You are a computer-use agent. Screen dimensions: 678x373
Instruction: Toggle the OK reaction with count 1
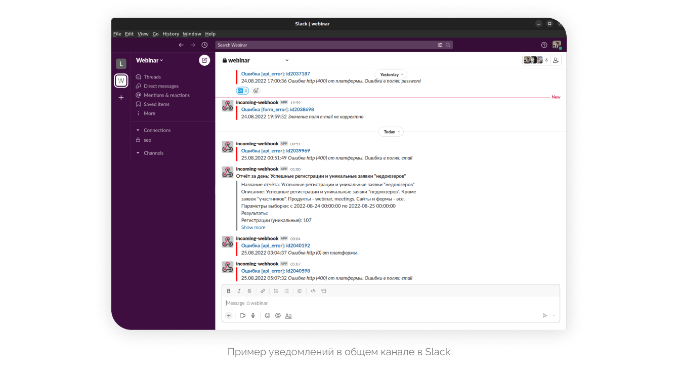[243, 91]
